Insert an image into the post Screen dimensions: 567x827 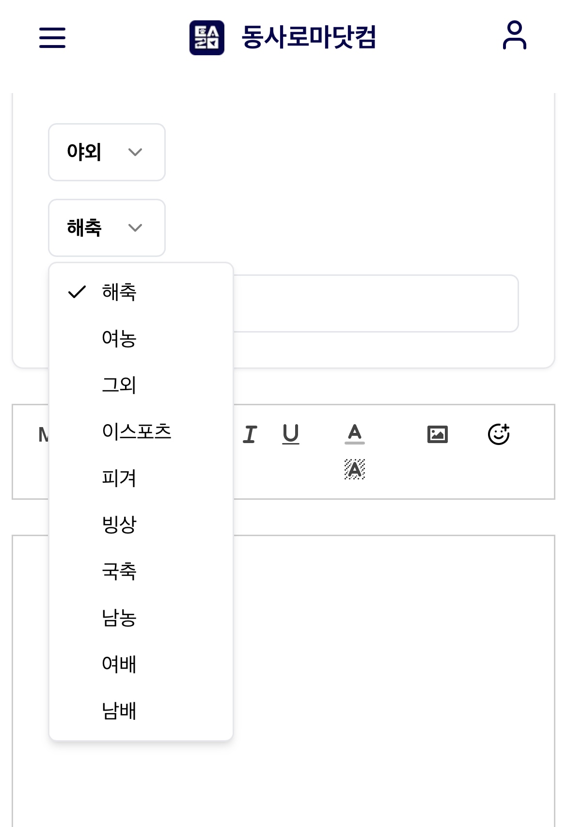click(438, 434)
